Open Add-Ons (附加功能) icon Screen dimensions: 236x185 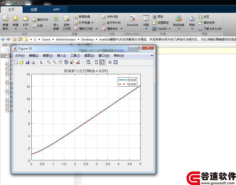coord(179,18)
